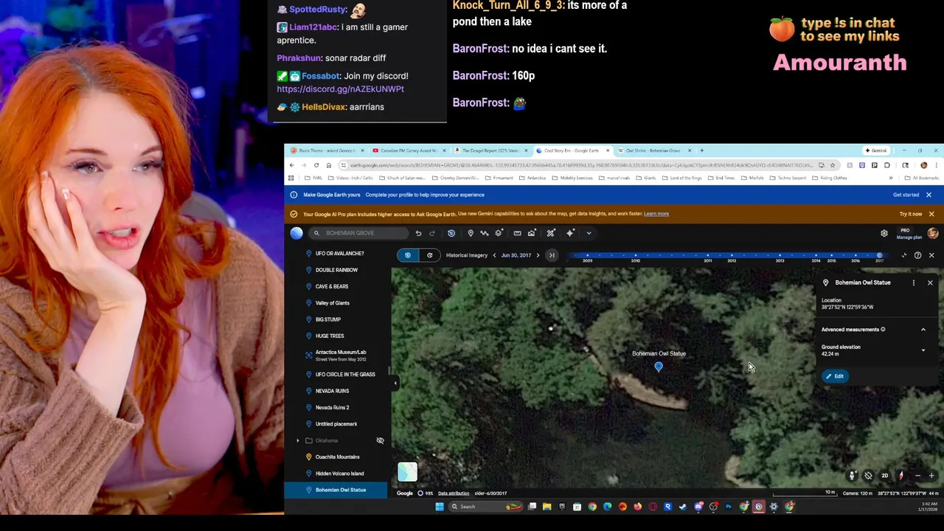Jump to the latest imagery date
Viewport: 944px width, 531px height.
(552, 255)
